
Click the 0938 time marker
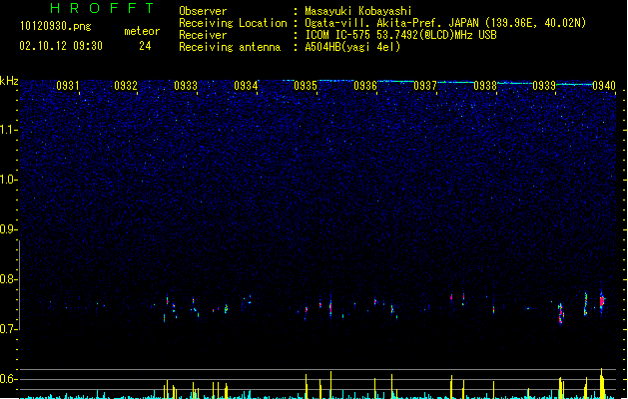point(485,86)
